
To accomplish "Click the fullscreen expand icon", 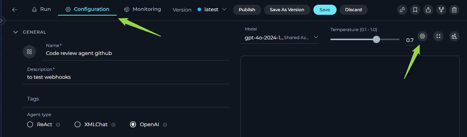I will pyautogui.click(x=438, y=36).
